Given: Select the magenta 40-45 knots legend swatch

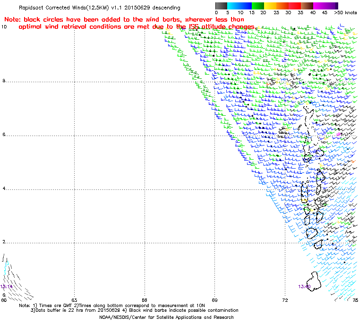Looking at the screenshot, I should tap(319, 6).
